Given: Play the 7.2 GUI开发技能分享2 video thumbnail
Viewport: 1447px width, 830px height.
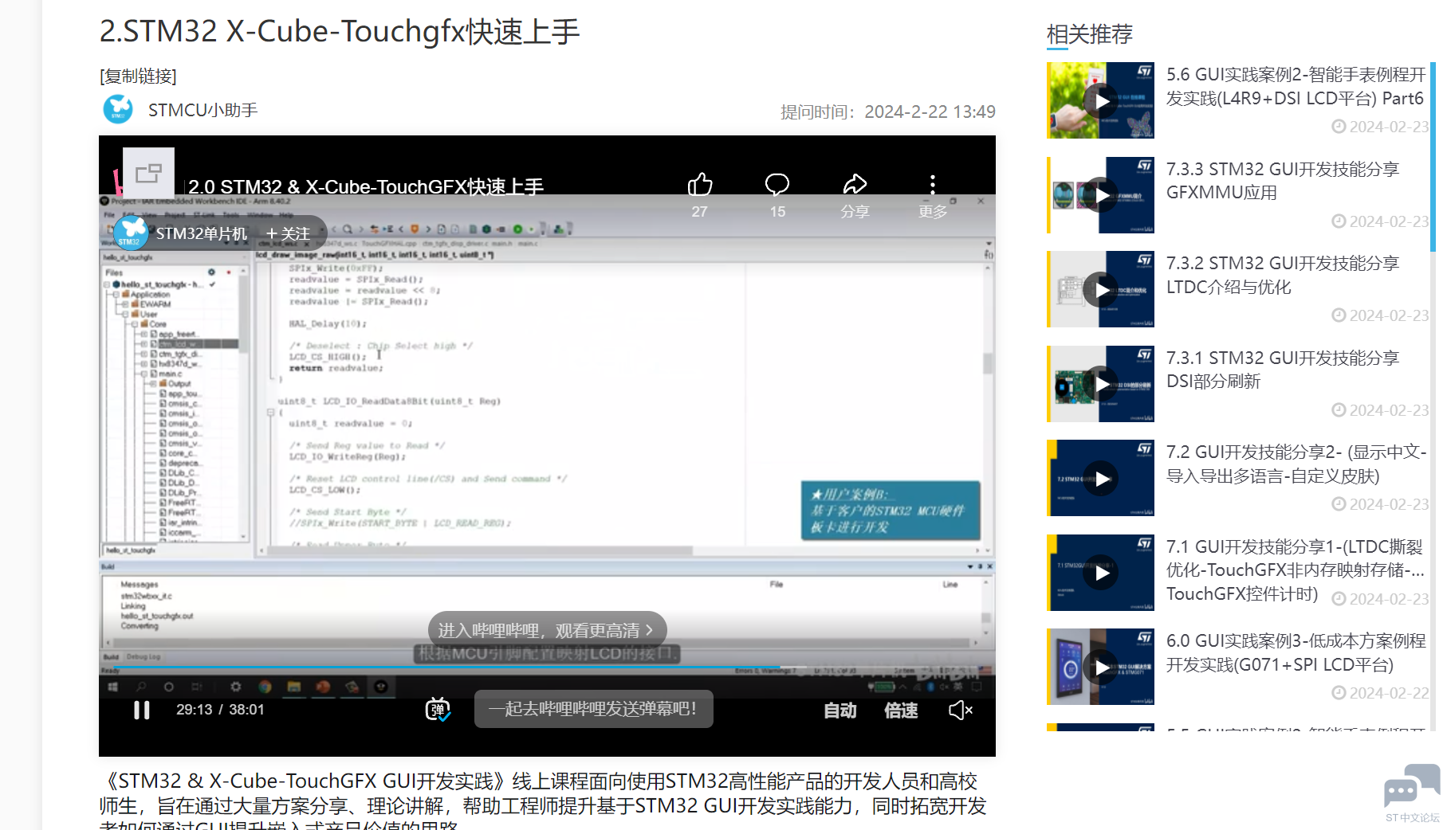Looking at the screenshot, I should 1100,478.
